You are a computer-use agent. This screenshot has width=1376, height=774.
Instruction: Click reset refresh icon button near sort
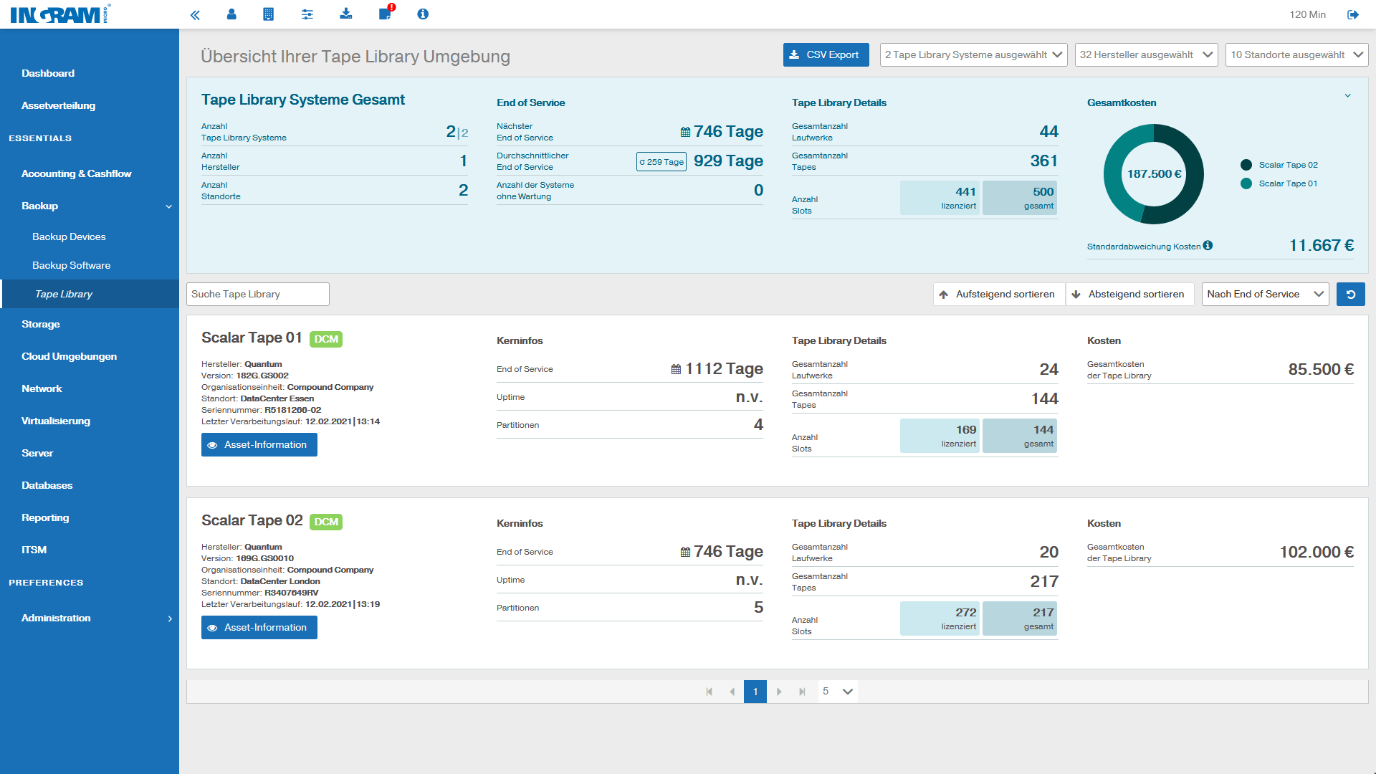(1351, 295)
